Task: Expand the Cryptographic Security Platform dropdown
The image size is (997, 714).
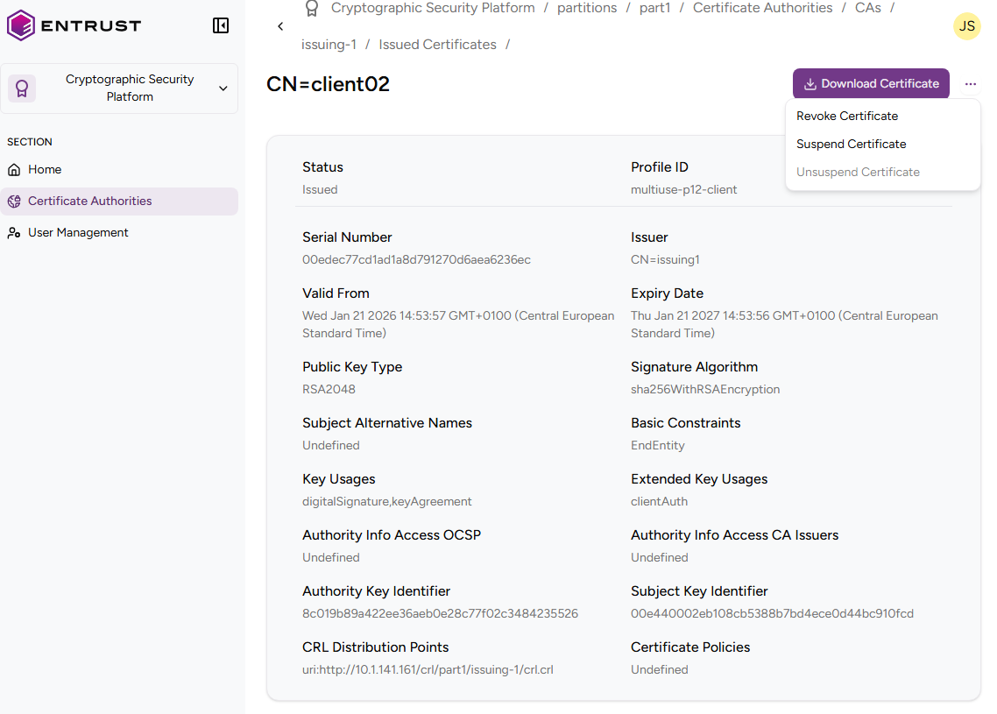Action: click(223, 88)
